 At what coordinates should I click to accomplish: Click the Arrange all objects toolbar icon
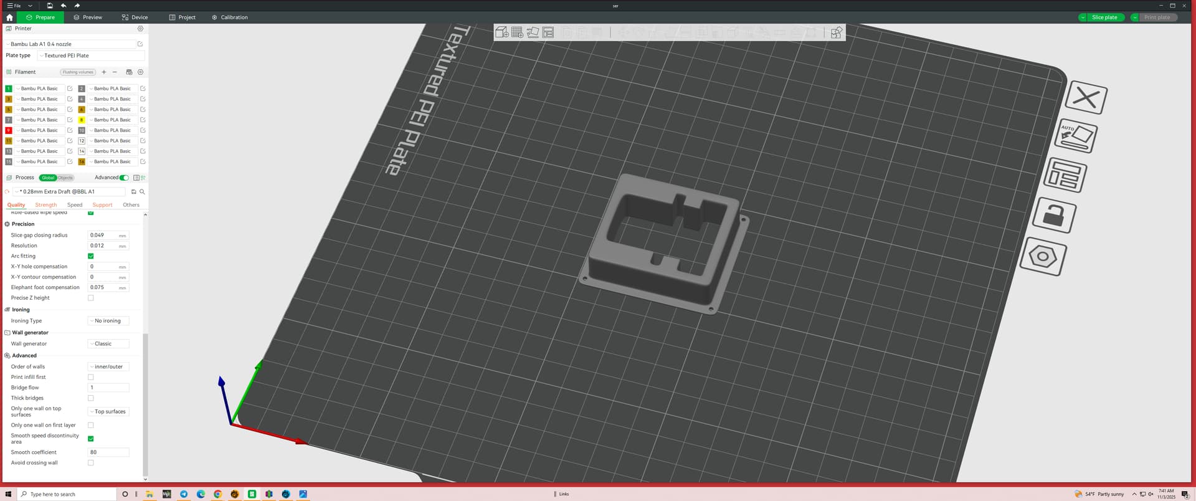[x=548, y=32]
